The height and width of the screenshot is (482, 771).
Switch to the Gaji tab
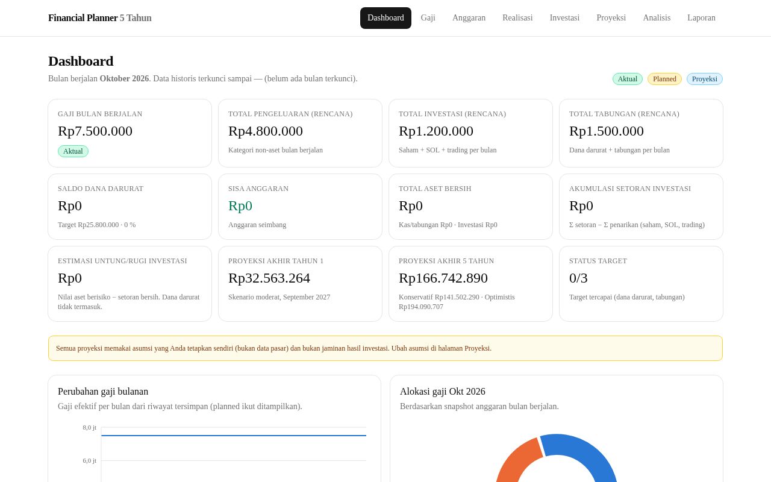428,18
